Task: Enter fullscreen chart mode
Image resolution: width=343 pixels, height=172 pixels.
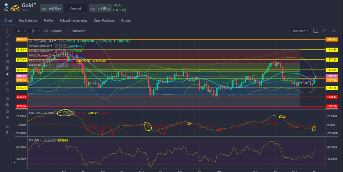Action: point(334,31)
